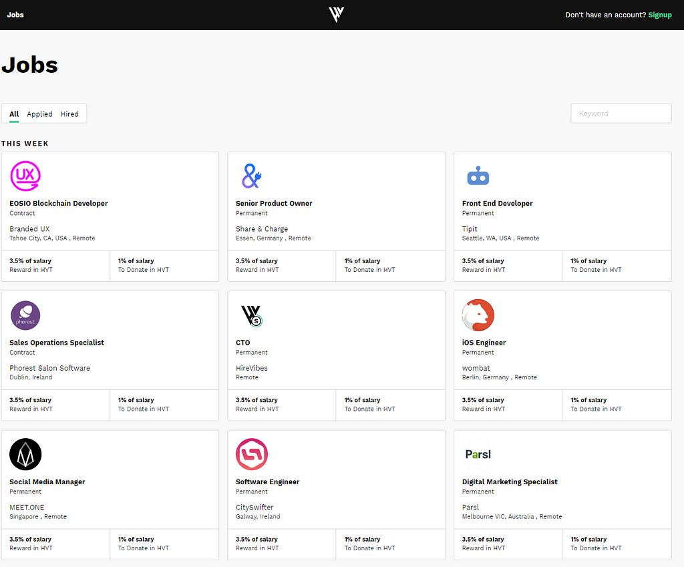The image size is (684, 567).
Task: Click the wombat animal logo
Action: (478, 315)
